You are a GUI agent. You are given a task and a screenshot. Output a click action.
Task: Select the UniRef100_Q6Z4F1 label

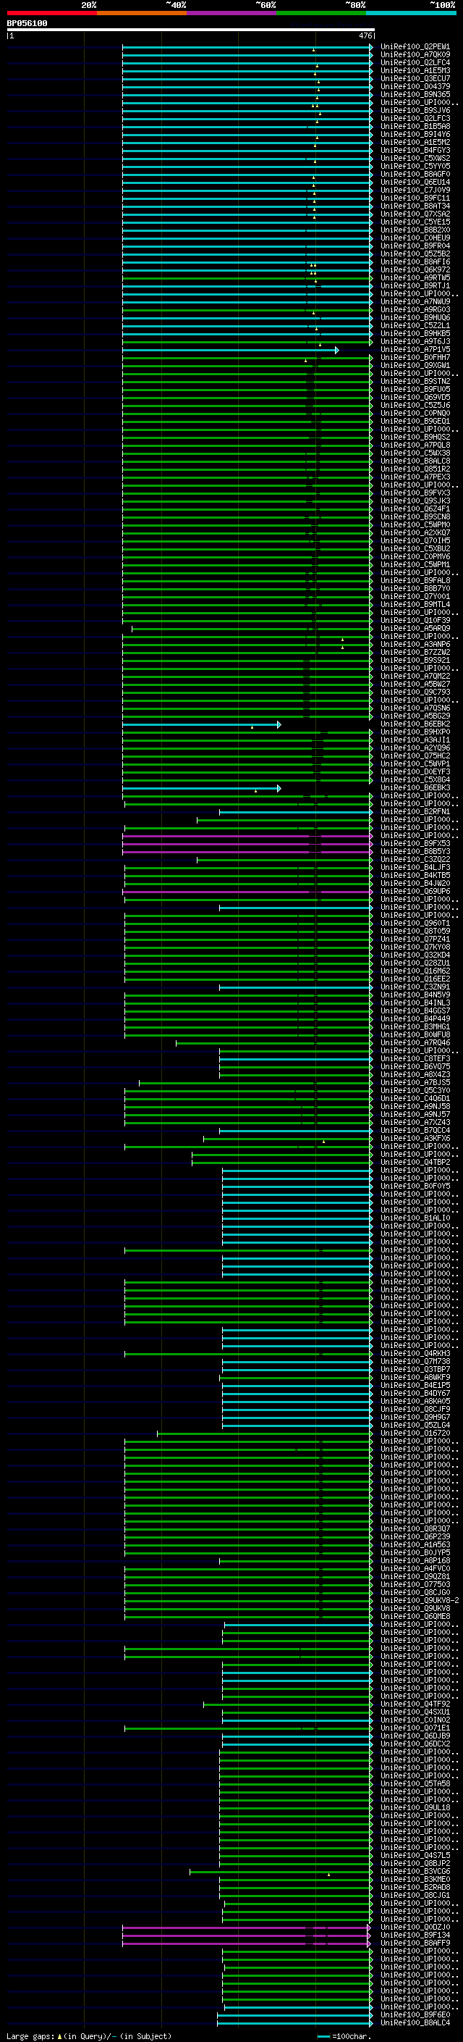pos(415,509)
